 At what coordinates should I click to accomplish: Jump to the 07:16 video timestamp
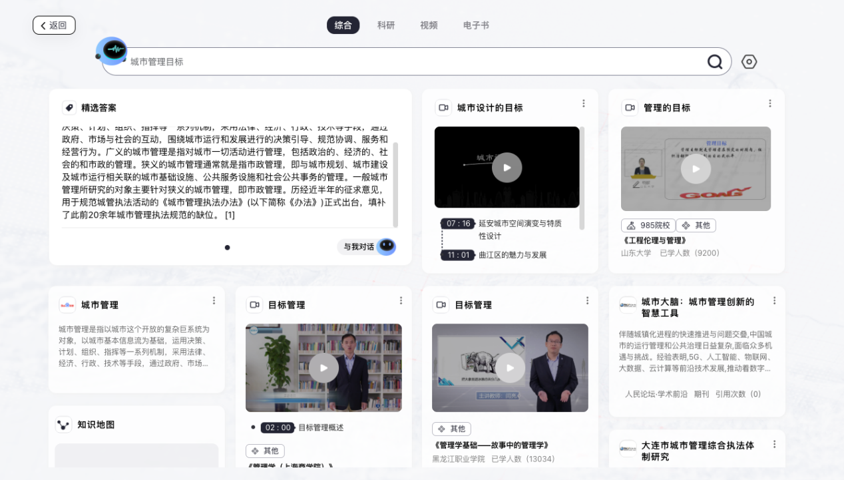click(458, 224)
